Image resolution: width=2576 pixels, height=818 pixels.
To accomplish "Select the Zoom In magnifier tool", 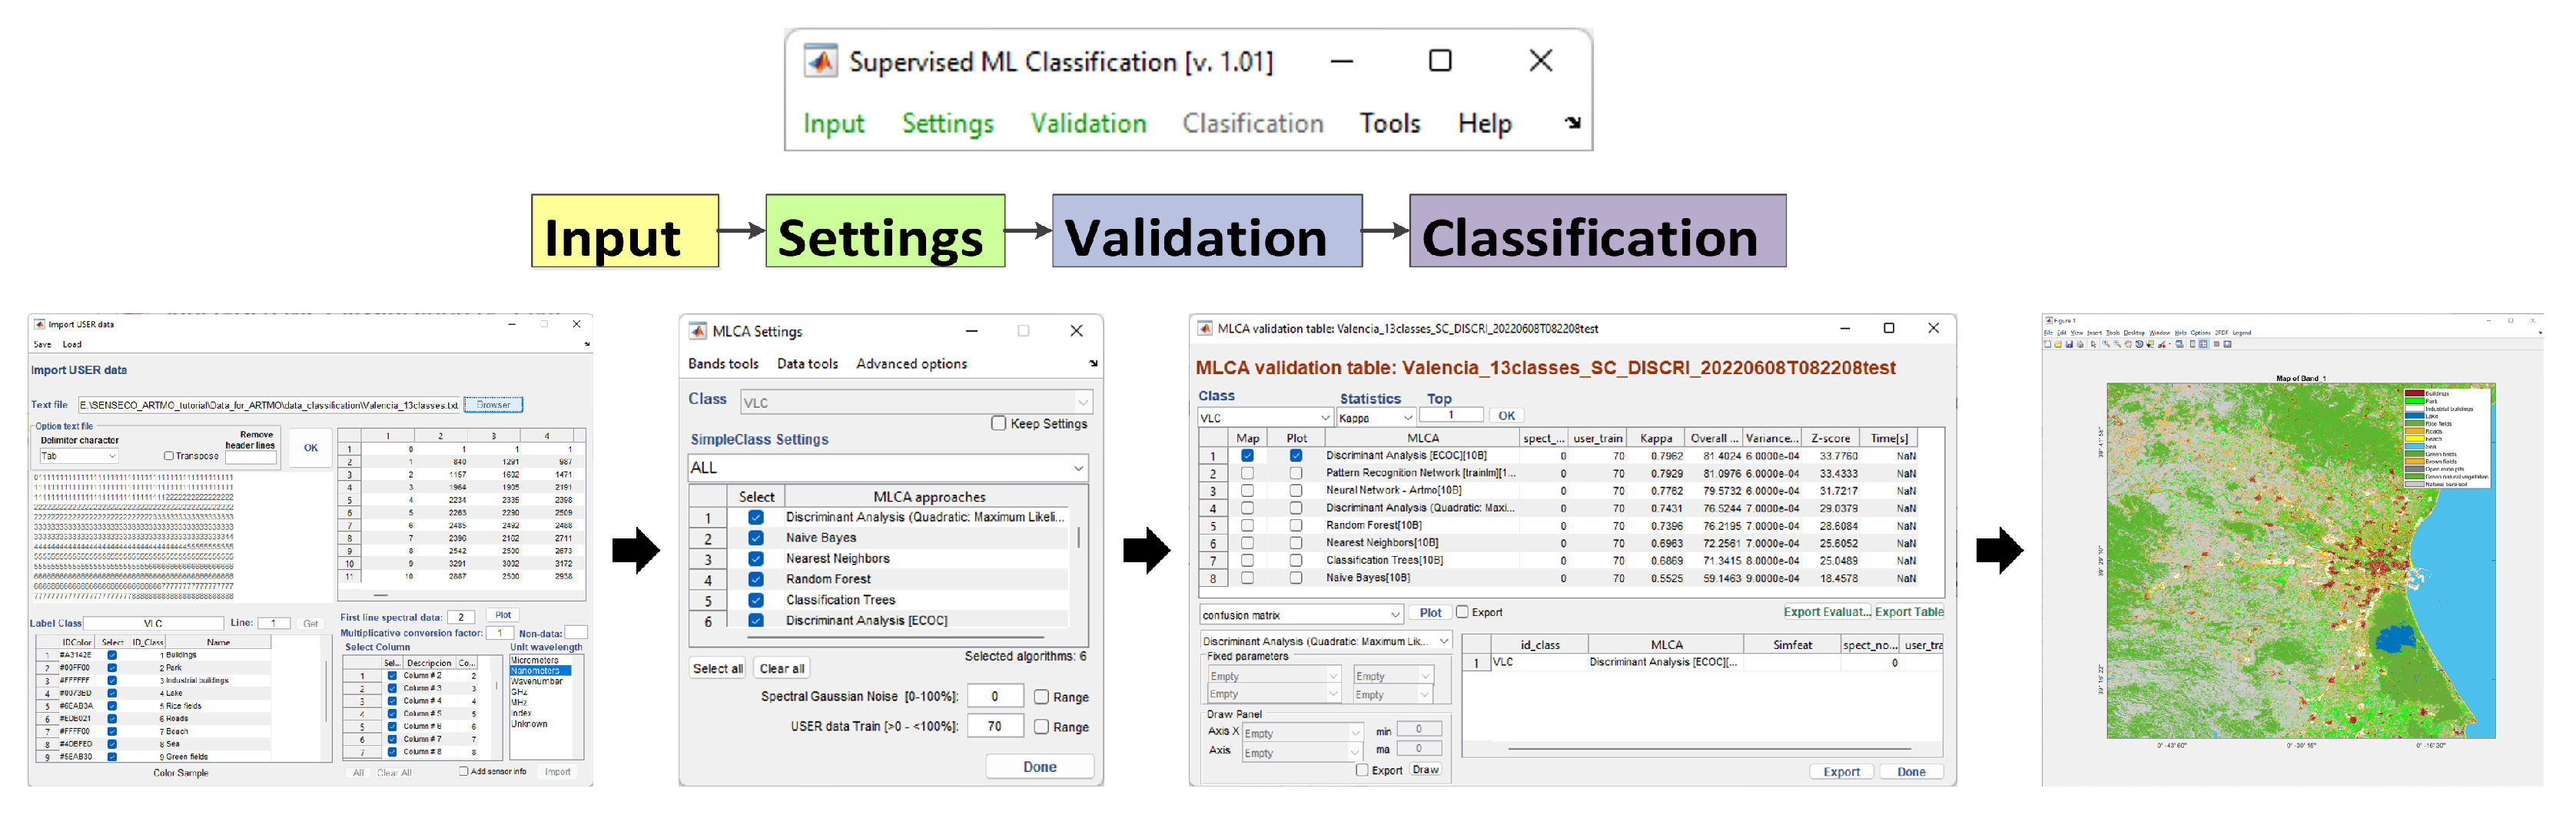I will pyautogui.click(x=2106, y=344).
